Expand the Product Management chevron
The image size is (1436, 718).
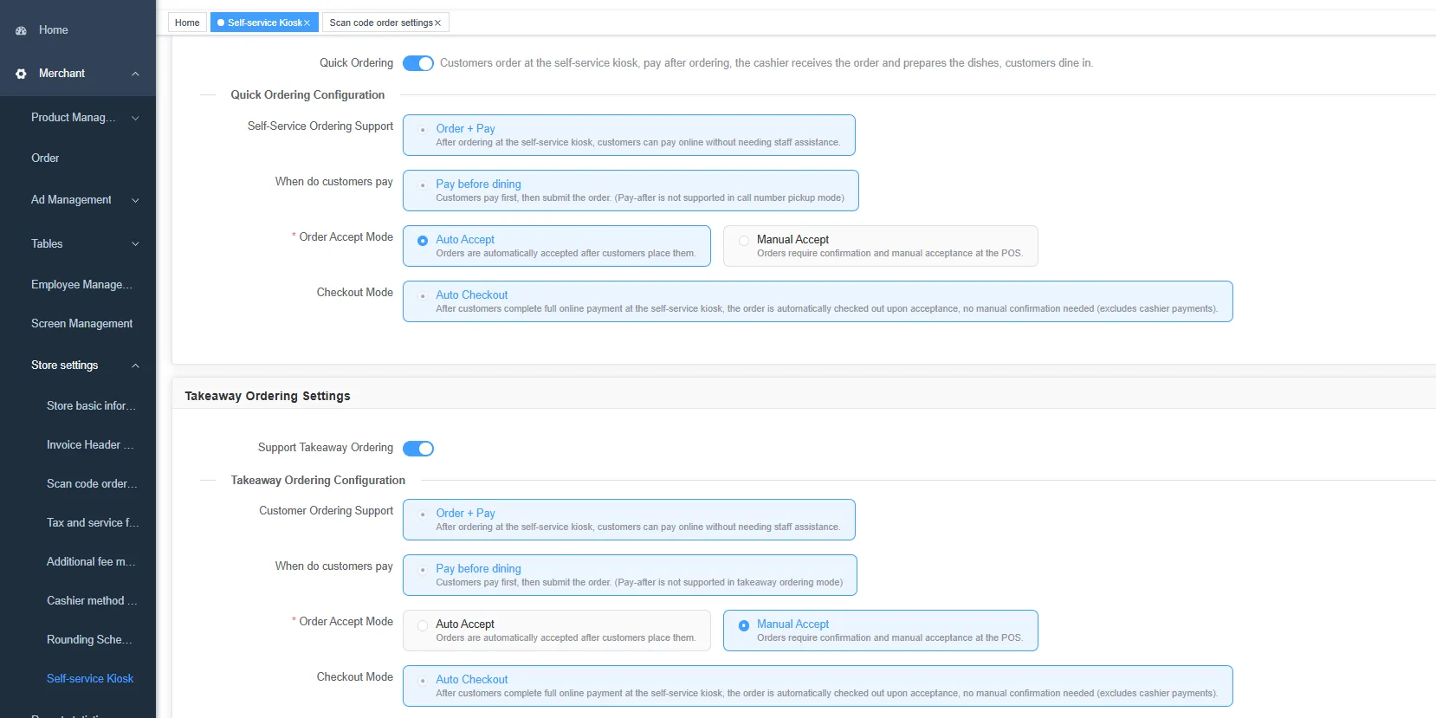[135, 118]
